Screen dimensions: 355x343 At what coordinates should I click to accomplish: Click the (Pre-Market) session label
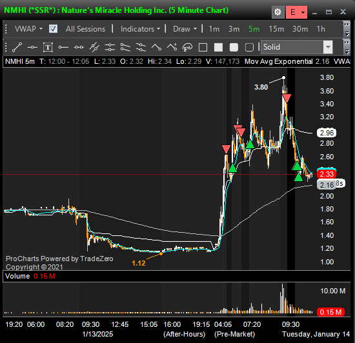(234, 334)
